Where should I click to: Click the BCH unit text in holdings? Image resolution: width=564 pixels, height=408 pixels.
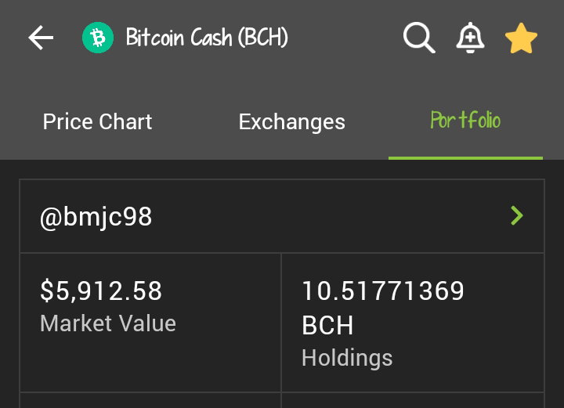click(327, 325)
